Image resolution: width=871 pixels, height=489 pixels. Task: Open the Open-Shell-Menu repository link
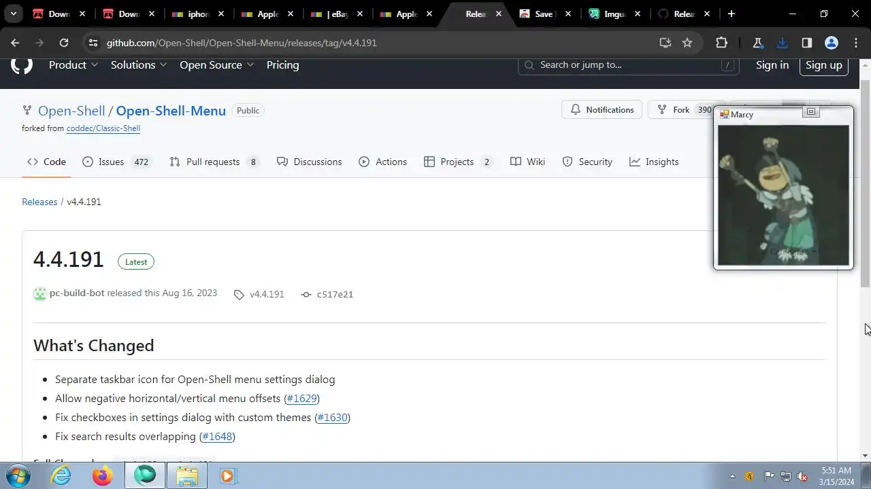tap(171, 111)
